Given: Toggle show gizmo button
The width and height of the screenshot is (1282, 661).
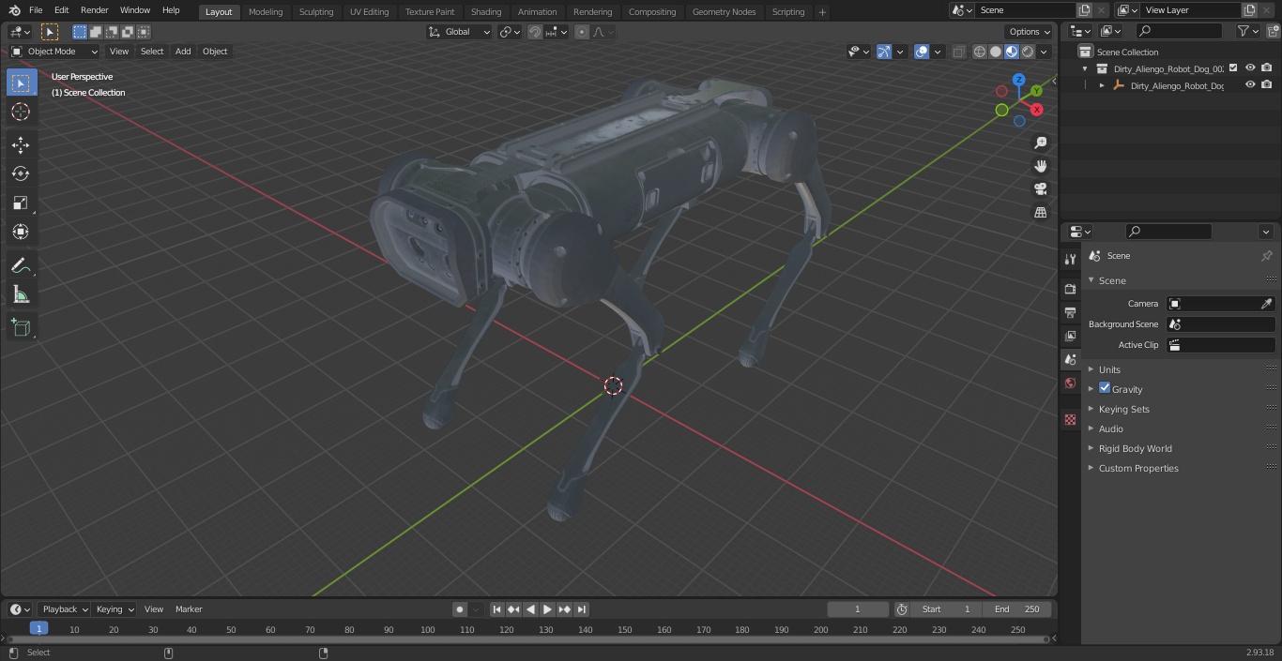Looking at the screenshot, I should [x=884, y=52].
